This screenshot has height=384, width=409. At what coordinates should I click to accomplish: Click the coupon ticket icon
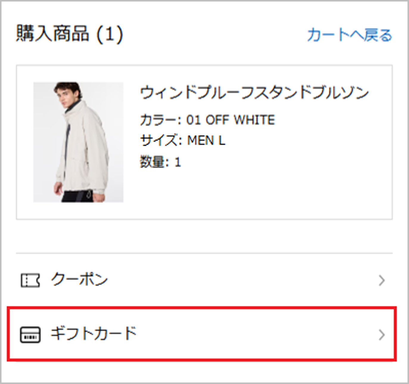coord(30,280)
